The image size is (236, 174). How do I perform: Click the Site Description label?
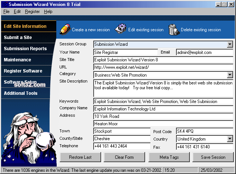(x=73, y=81)
